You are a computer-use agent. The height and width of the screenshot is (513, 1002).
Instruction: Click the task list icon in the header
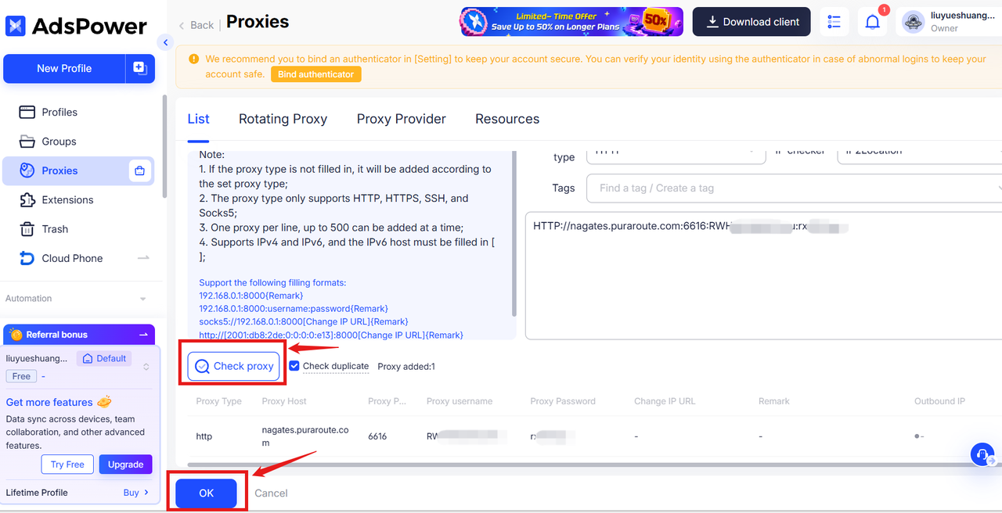click(834, 22)
